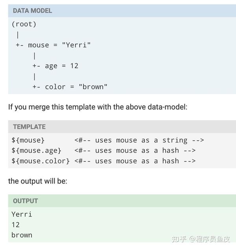Click the color = "brown" tree node

pyautogui.click(x=76, y=87)
